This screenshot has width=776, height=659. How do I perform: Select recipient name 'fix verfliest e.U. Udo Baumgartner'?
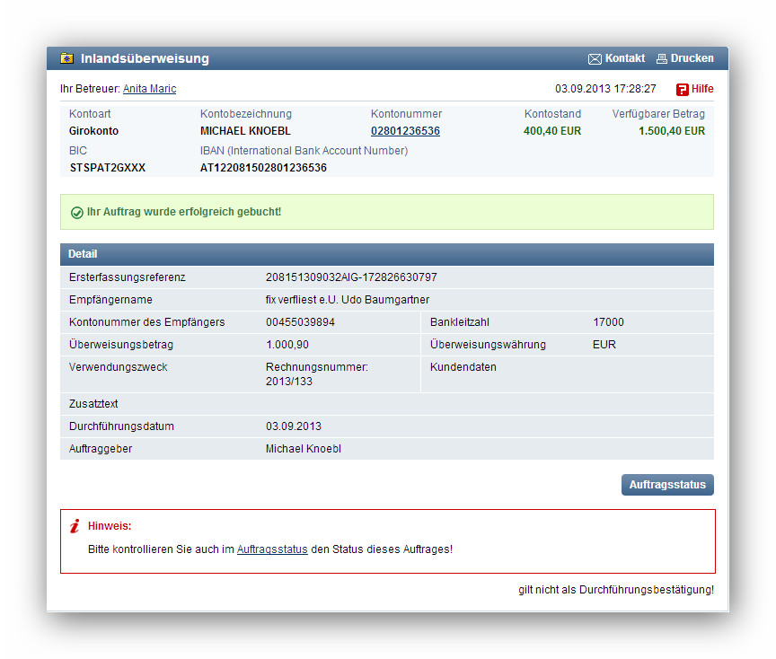point(348,300)
